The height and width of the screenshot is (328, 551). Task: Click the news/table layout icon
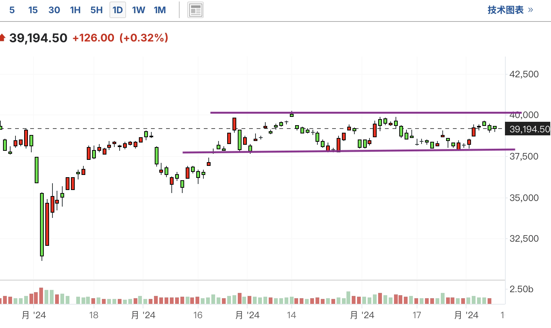(195, 10)
